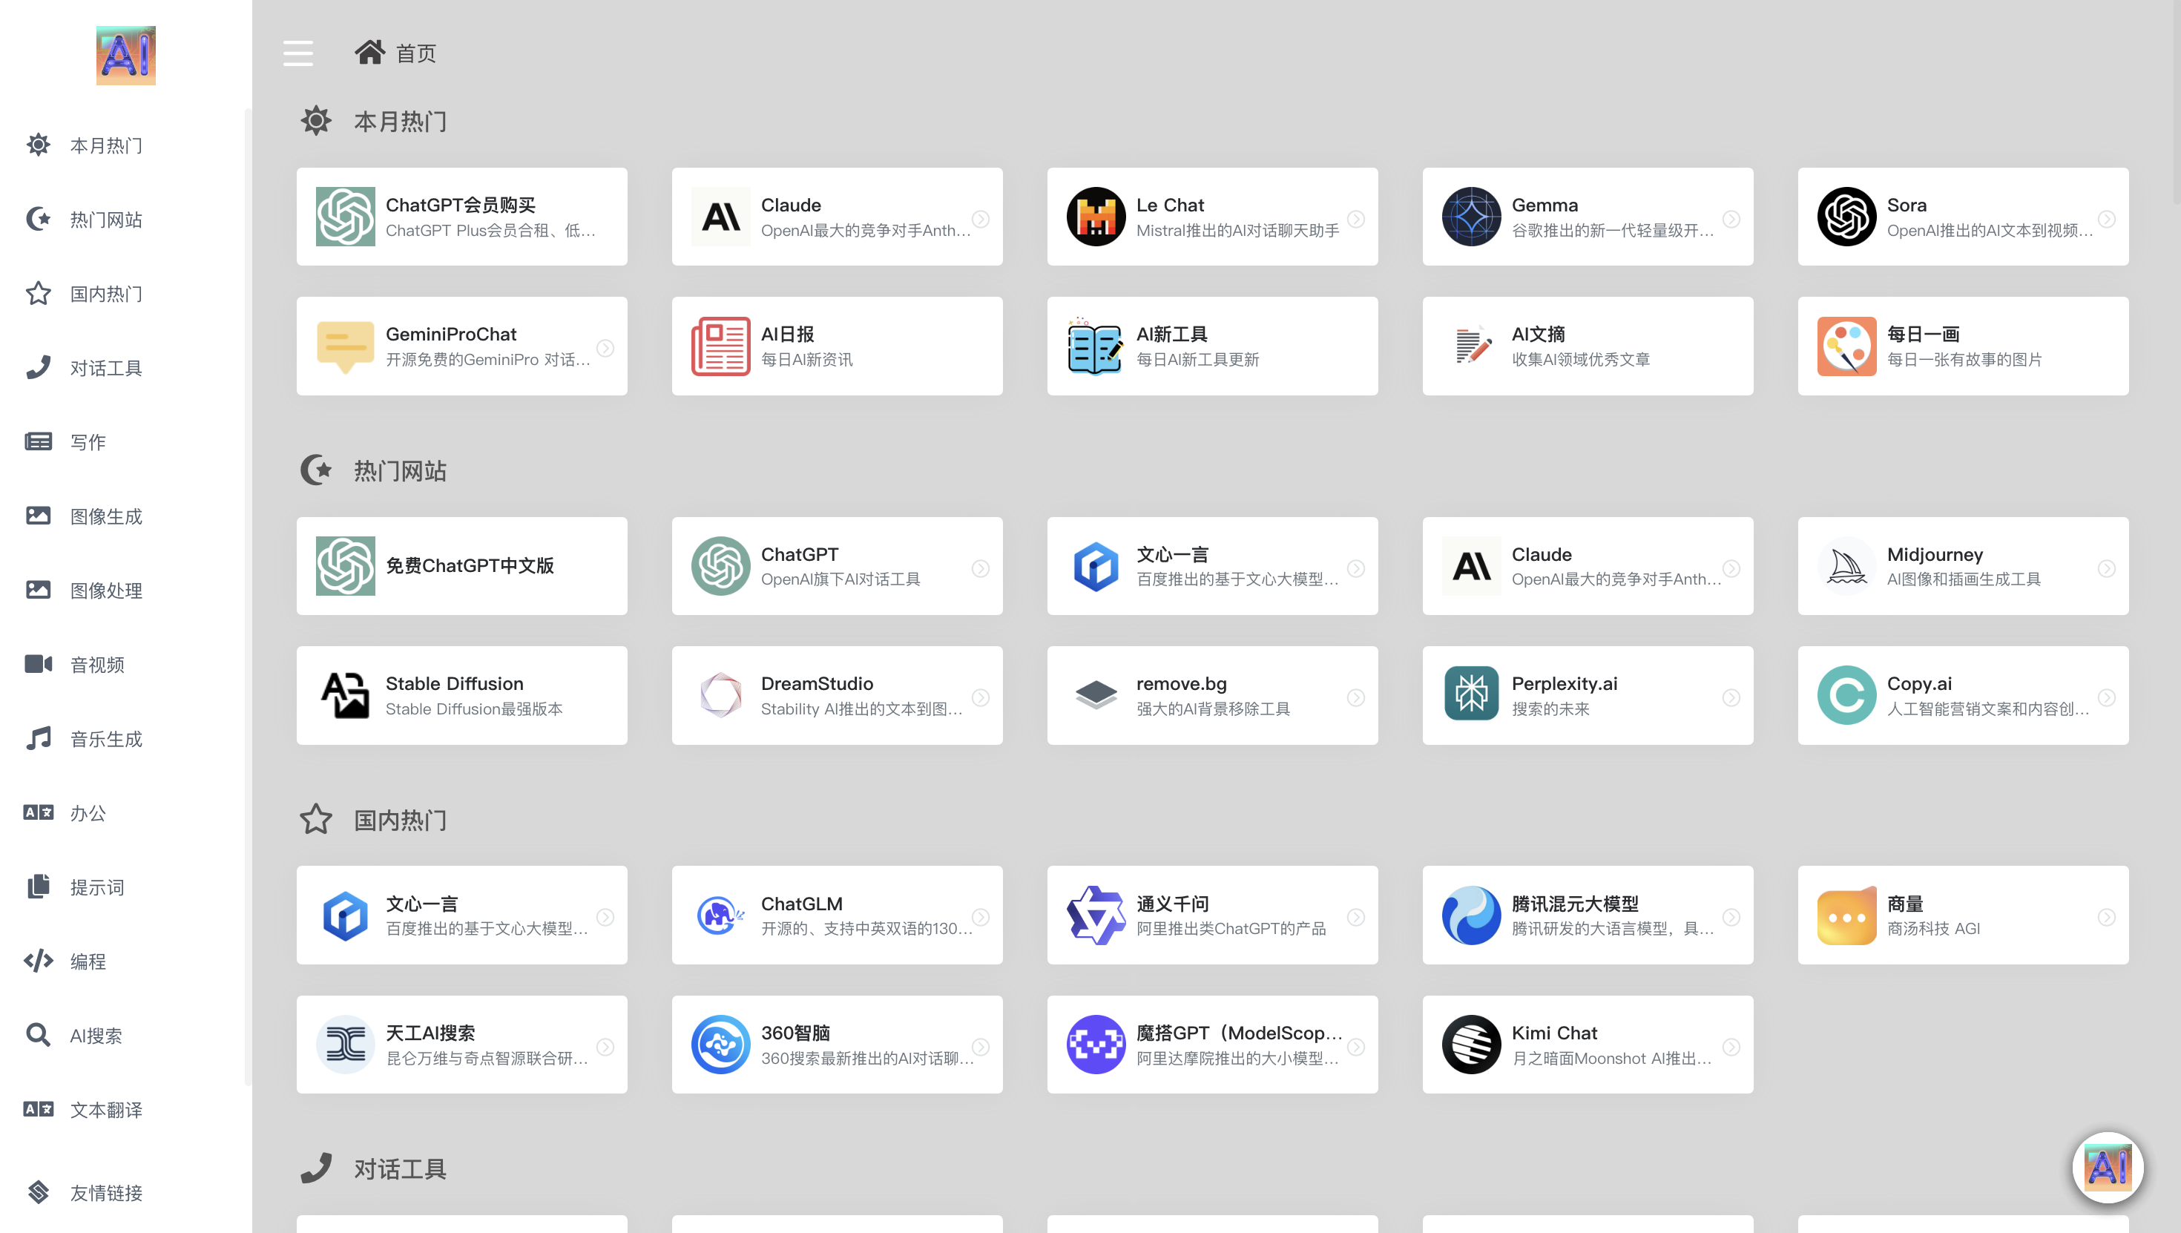Screen dimensions: 2181x1233
Task: Go to 音乐生成 sidebar item
Action: point(106,740)
